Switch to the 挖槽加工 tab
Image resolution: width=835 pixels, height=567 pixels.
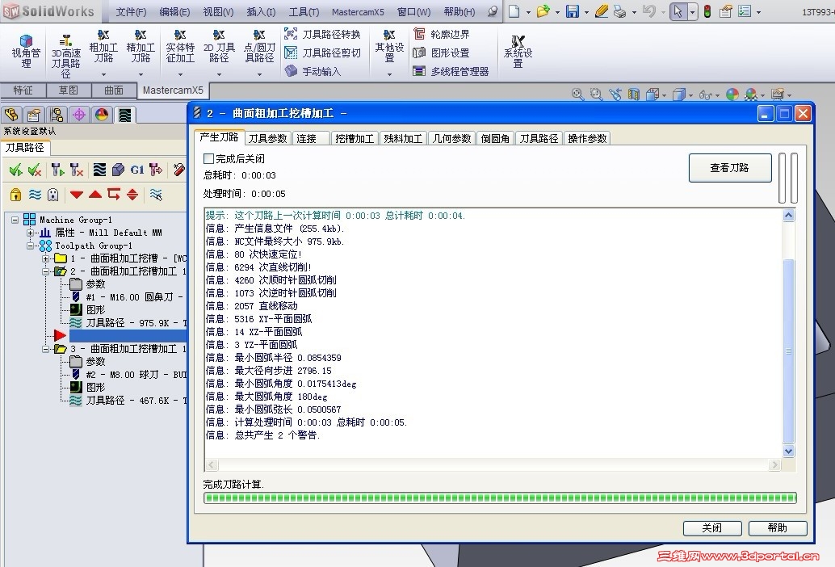[355, 138]
